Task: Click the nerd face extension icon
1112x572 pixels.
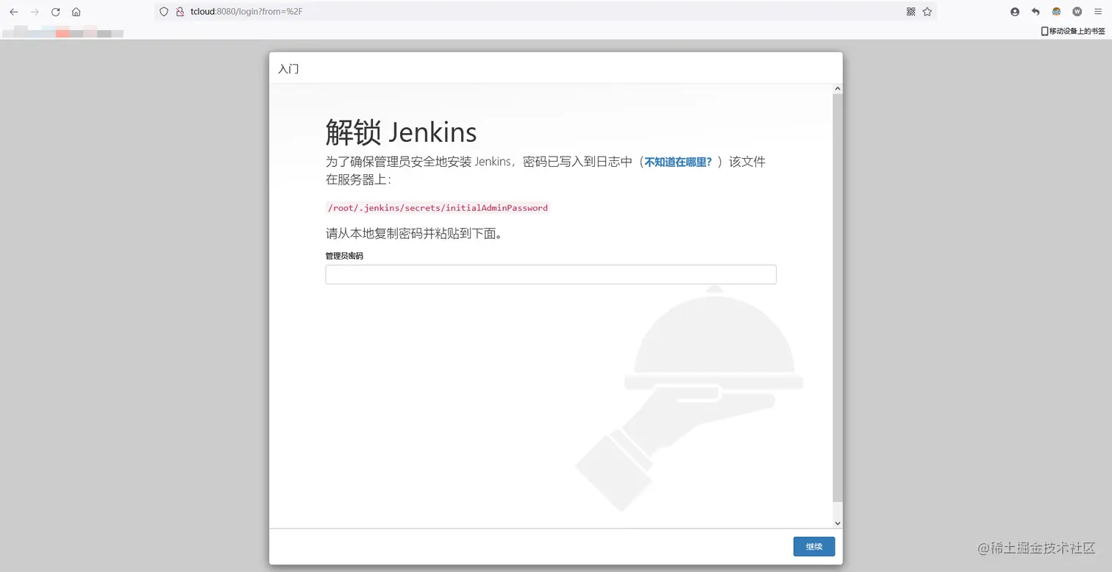Action: click(x=1055, y=11)
